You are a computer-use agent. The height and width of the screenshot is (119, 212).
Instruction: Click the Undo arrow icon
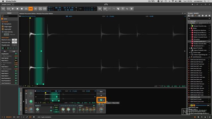(110, 9)
